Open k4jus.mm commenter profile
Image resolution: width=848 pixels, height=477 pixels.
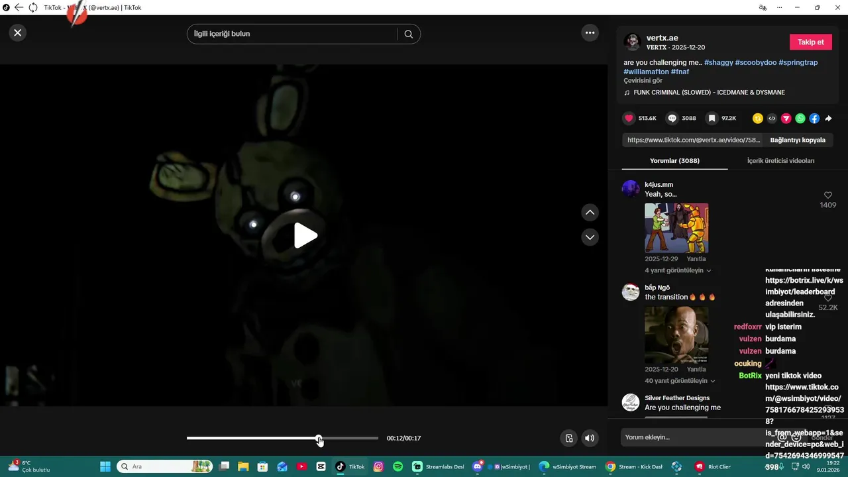[x=659, y=185]
